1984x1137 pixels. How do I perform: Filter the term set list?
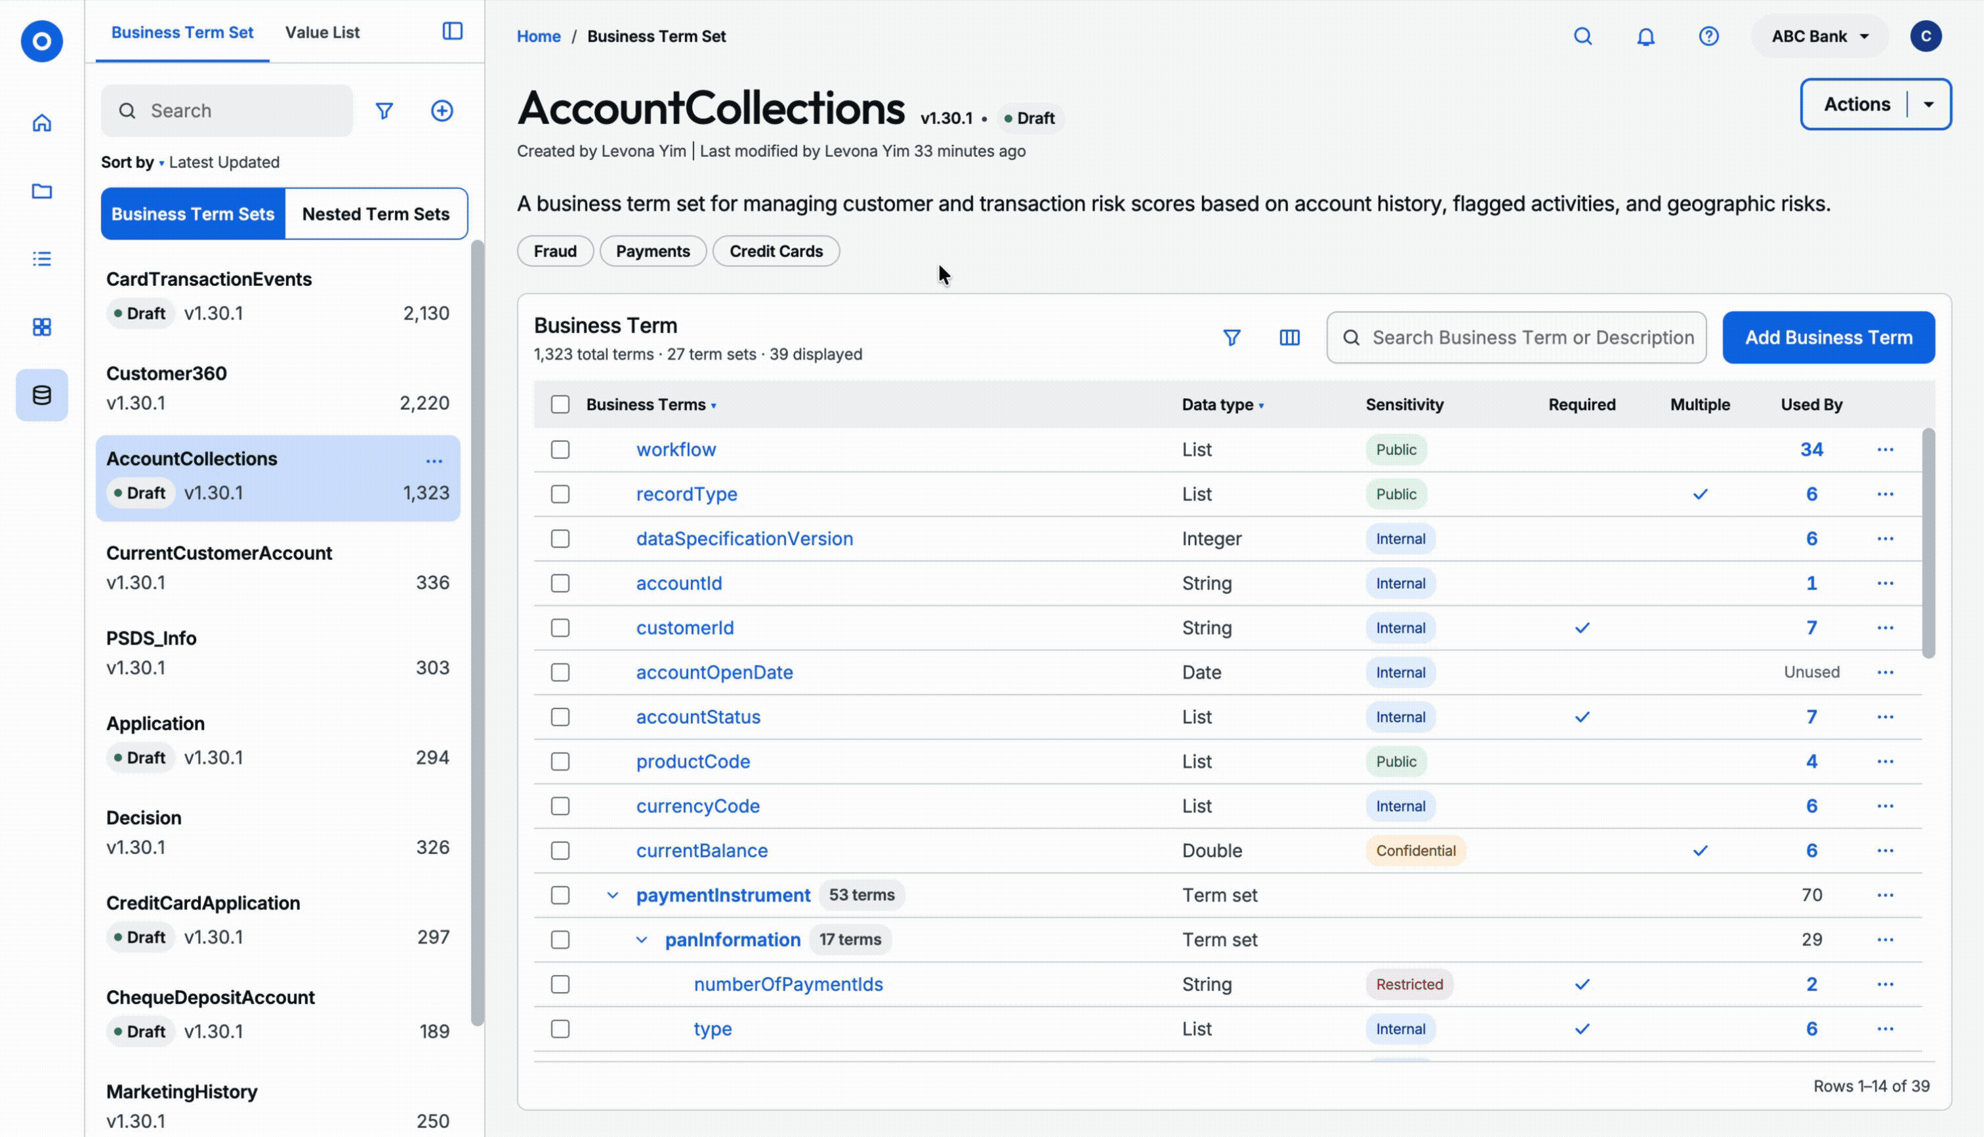click(x=384, y=111)
